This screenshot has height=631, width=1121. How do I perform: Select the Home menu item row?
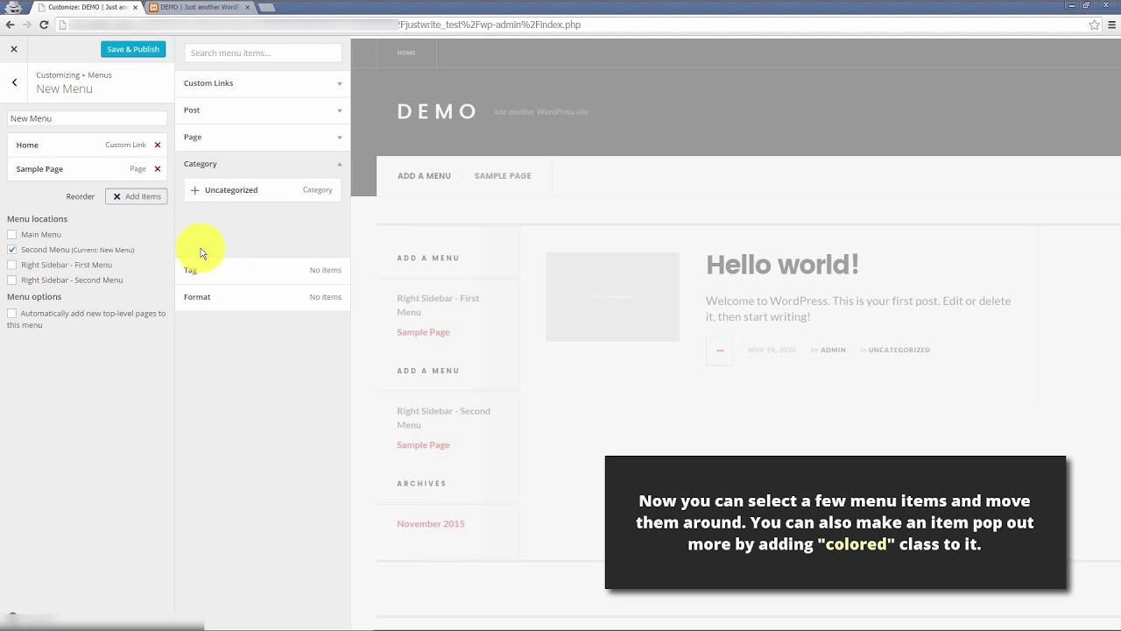pos(87,145)
